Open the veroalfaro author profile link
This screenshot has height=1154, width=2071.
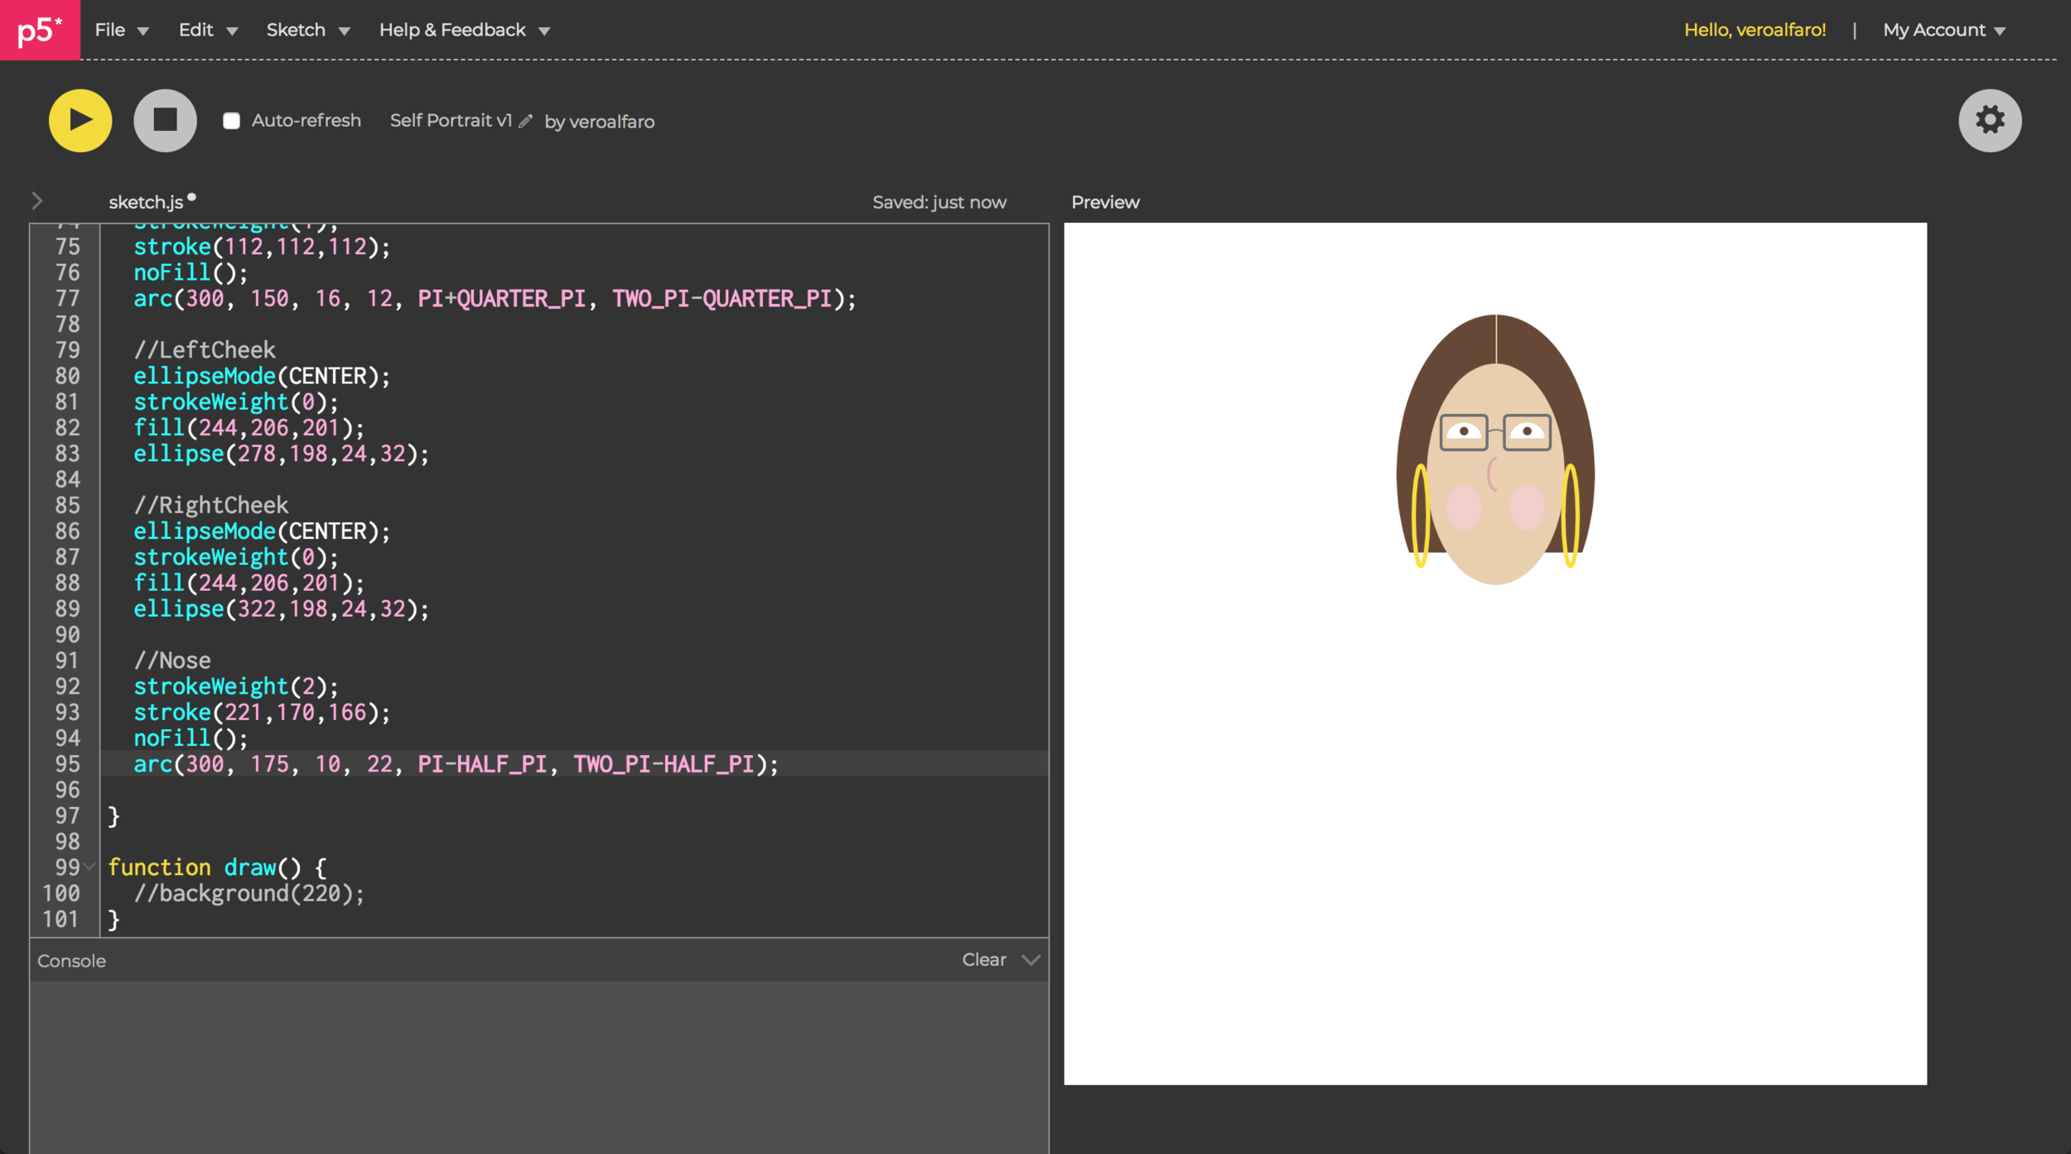click(612, 121)
